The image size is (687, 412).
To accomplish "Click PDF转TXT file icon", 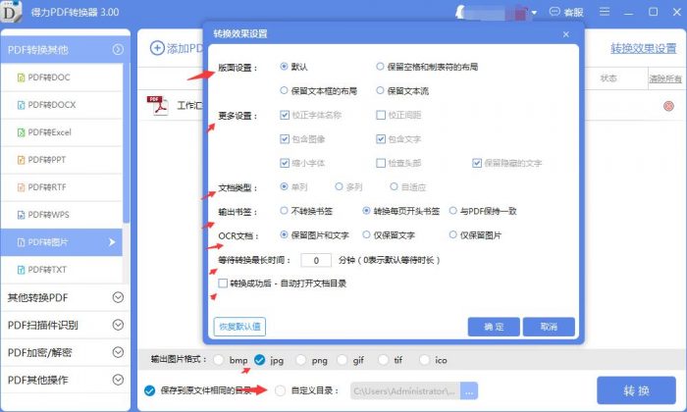I will (21, 270).
